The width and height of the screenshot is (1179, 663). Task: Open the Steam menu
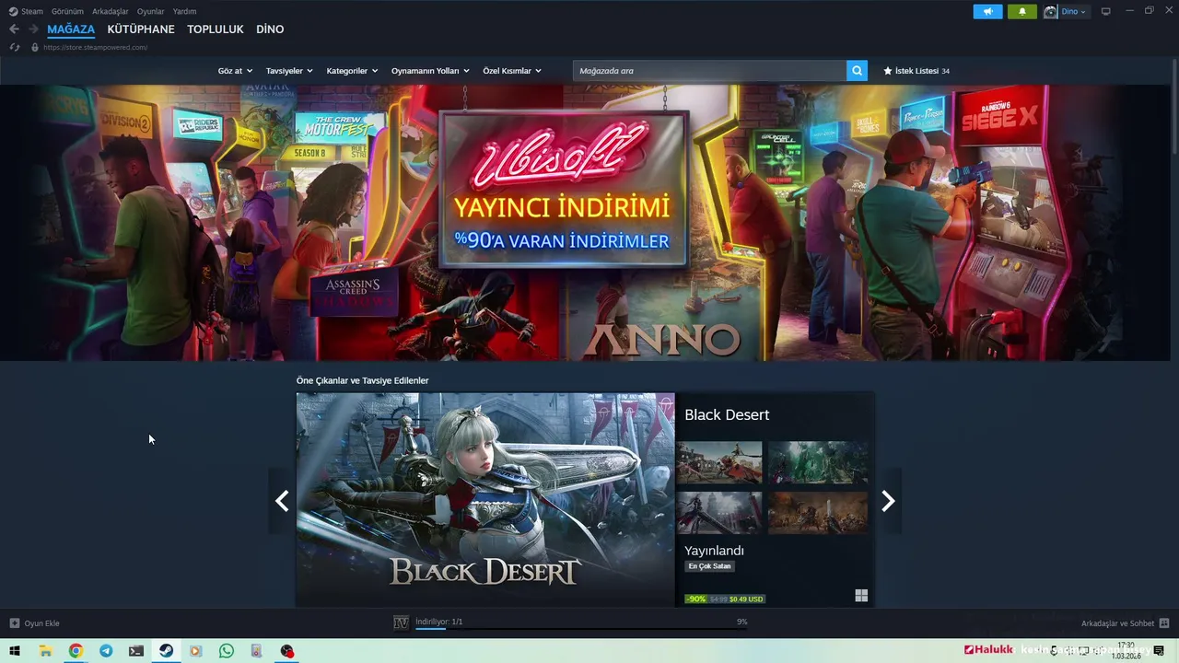32,12
